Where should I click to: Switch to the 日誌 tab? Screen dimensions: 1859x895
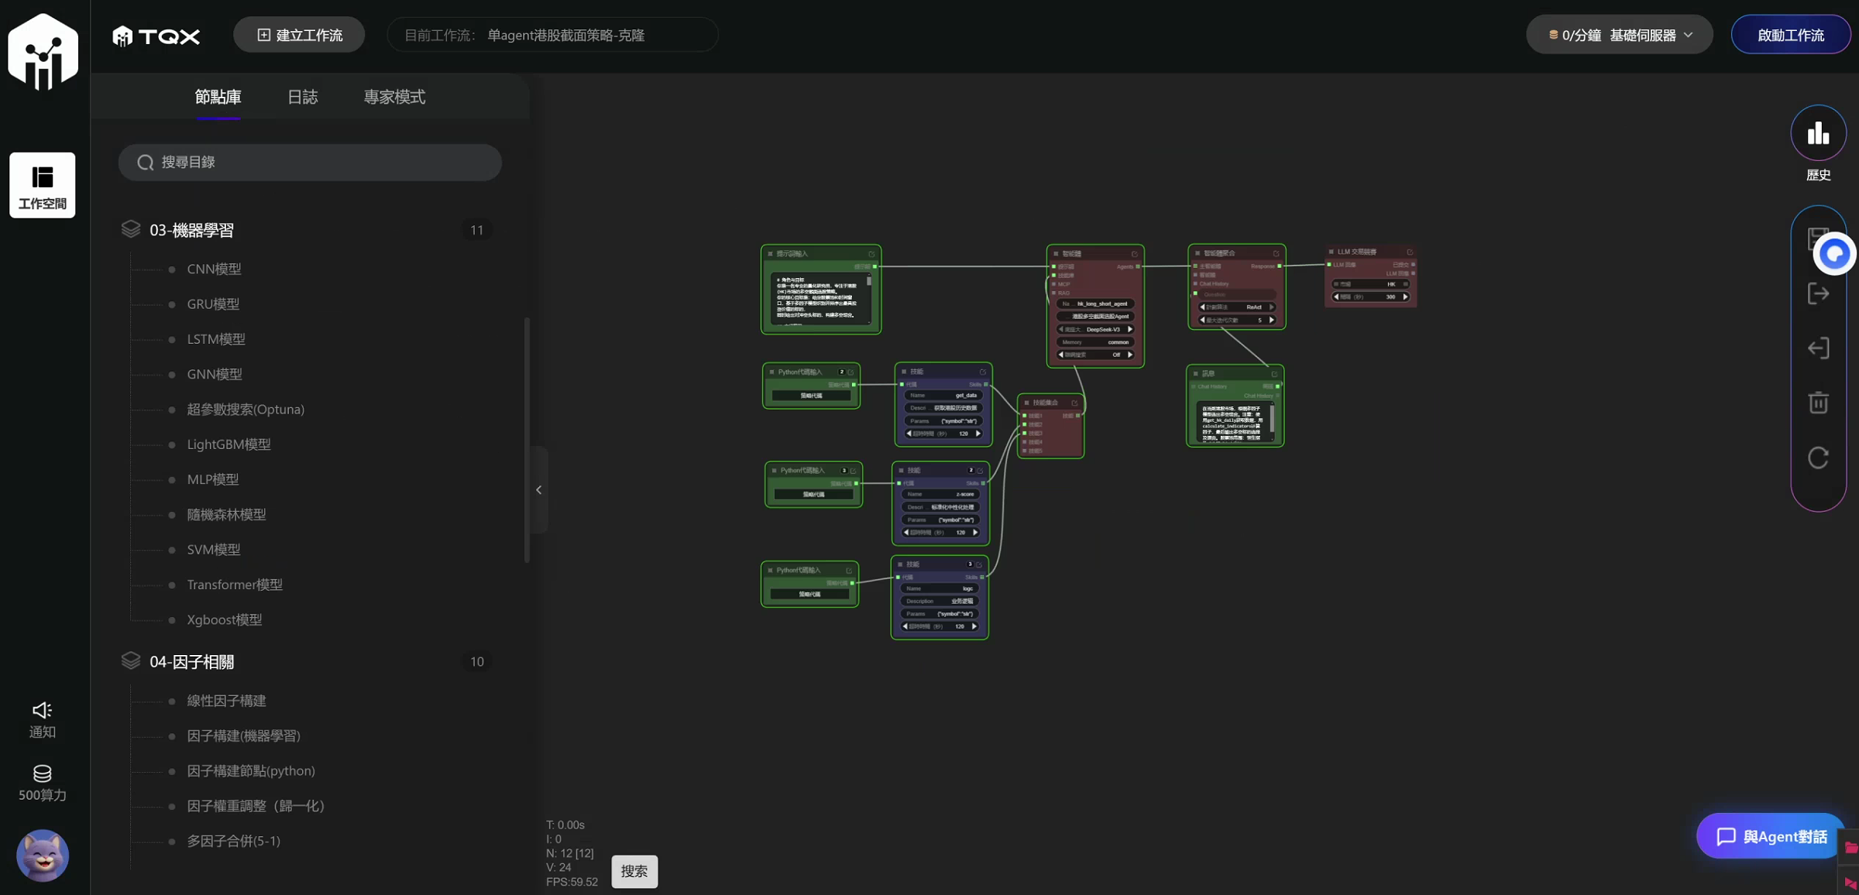[x=302, y=97]
